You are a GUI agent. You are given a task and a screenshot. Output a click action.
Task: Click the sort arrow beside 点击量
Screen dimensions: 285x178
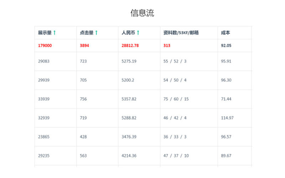[96, 33]
